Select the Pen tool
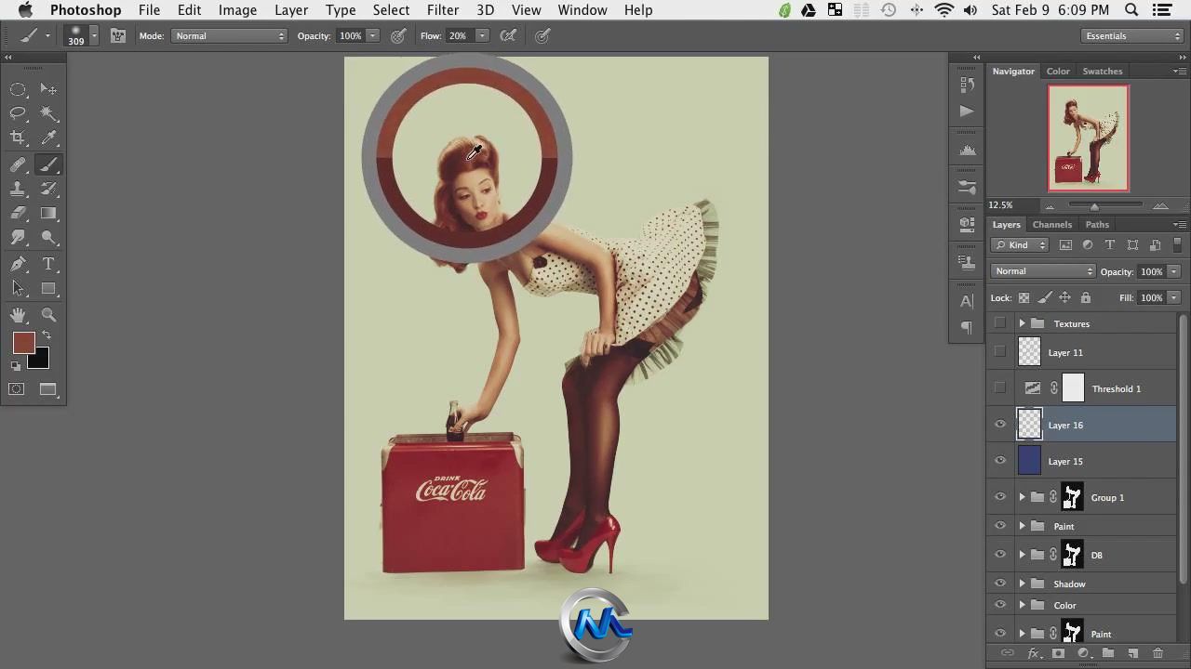This screenshot has height=669, width=1191. [18, 264]
